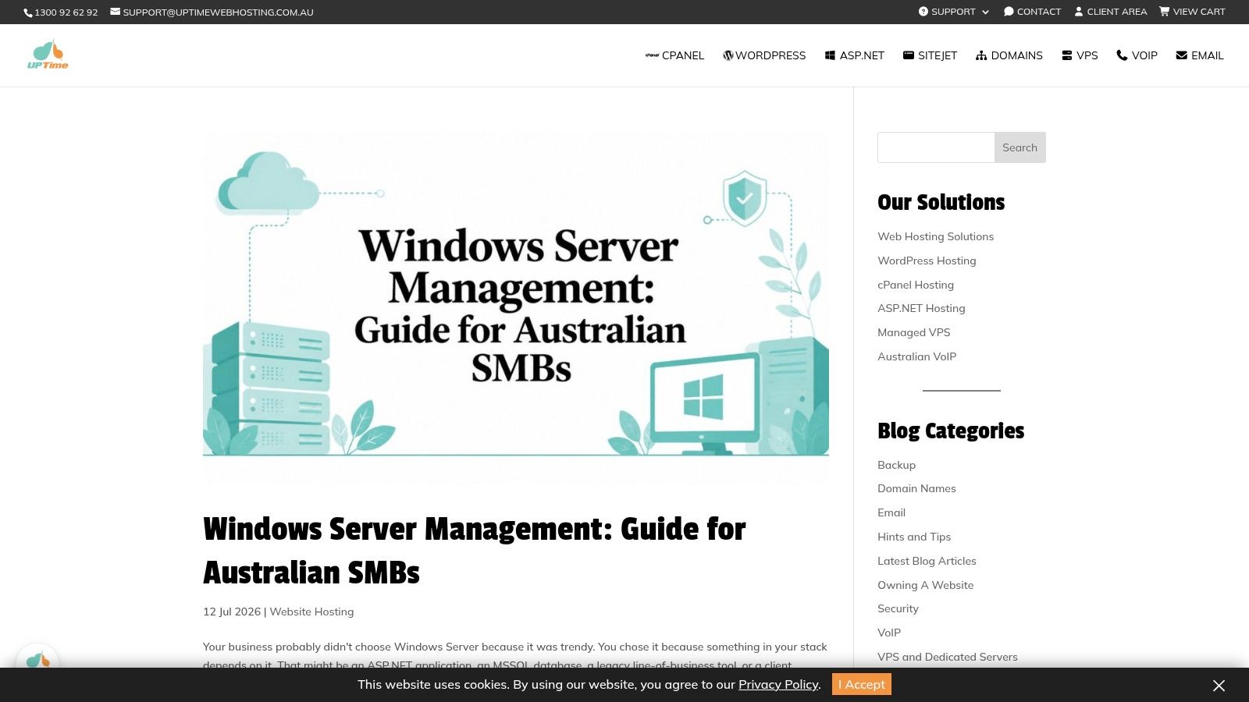Viewport: 1249px width, 702px height.
Task: Click the envelope icon beside EMAIL menu
Action: point(1182,55)
